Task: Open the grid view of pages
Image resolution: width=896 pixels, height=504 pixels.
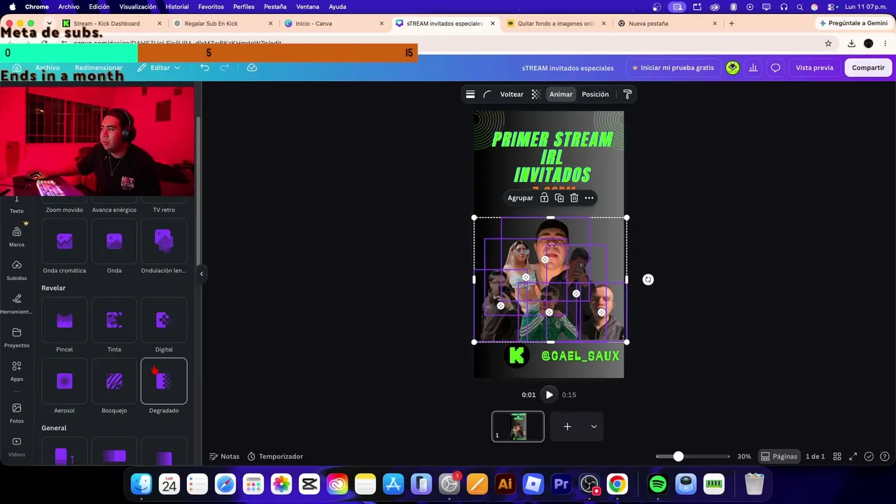Action: (837, 456)
